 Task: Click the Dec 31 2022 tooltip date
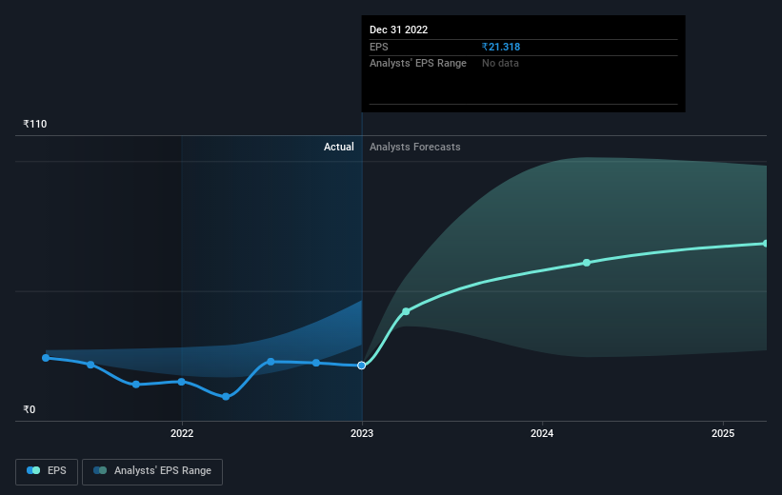pos(398,30)
